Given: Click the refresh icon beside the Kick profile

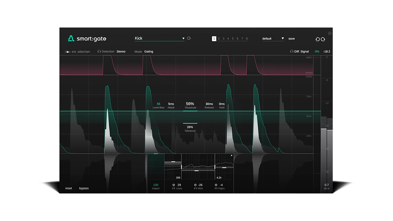Looking at the screenshot, I should 189,38.
